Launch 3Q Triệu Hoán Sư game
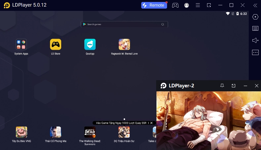The image size is (261, 150). (124, 132)
